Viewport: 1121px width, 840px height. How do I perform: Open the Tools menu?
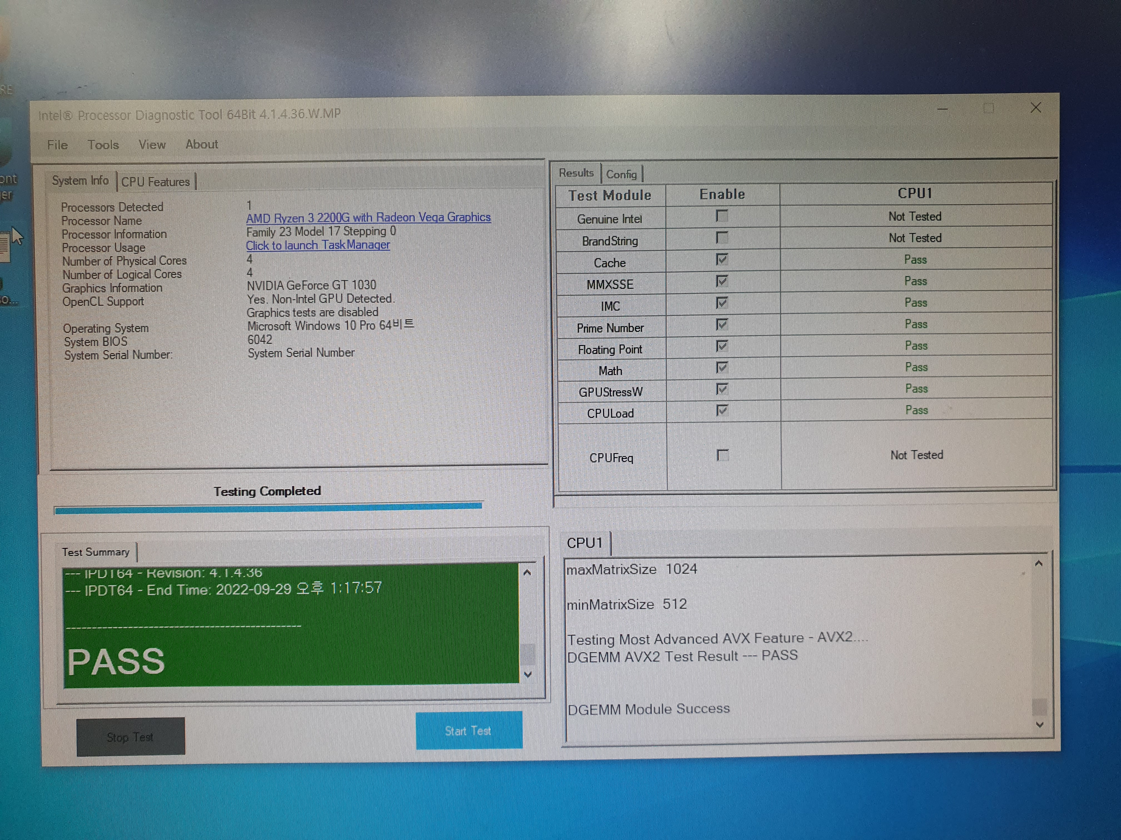coord(103,145)
